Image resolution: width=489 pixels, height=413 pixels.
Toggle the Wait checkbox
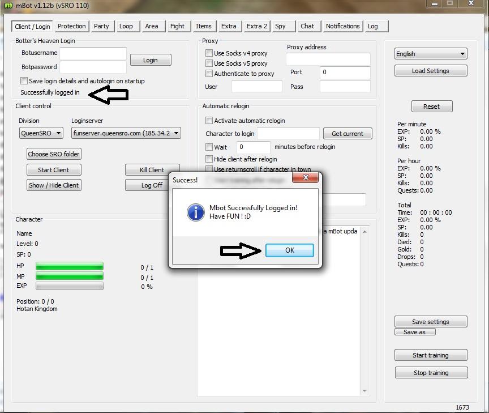pyautogui.click(x=209, y=147)
